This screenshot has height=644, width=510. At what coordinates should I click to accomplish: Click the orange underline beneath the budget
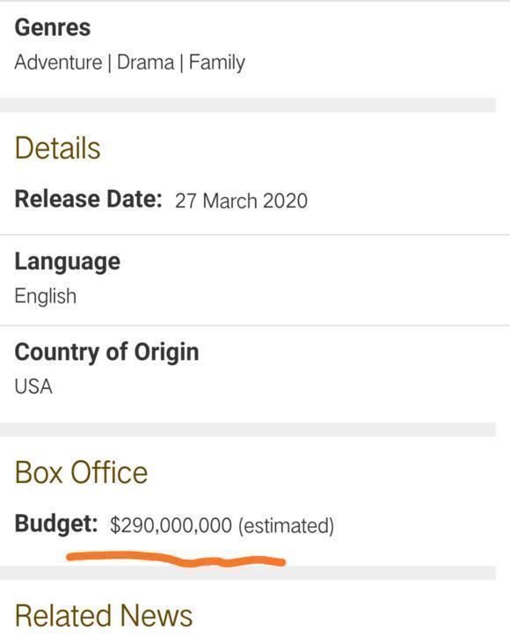(176, 559)
